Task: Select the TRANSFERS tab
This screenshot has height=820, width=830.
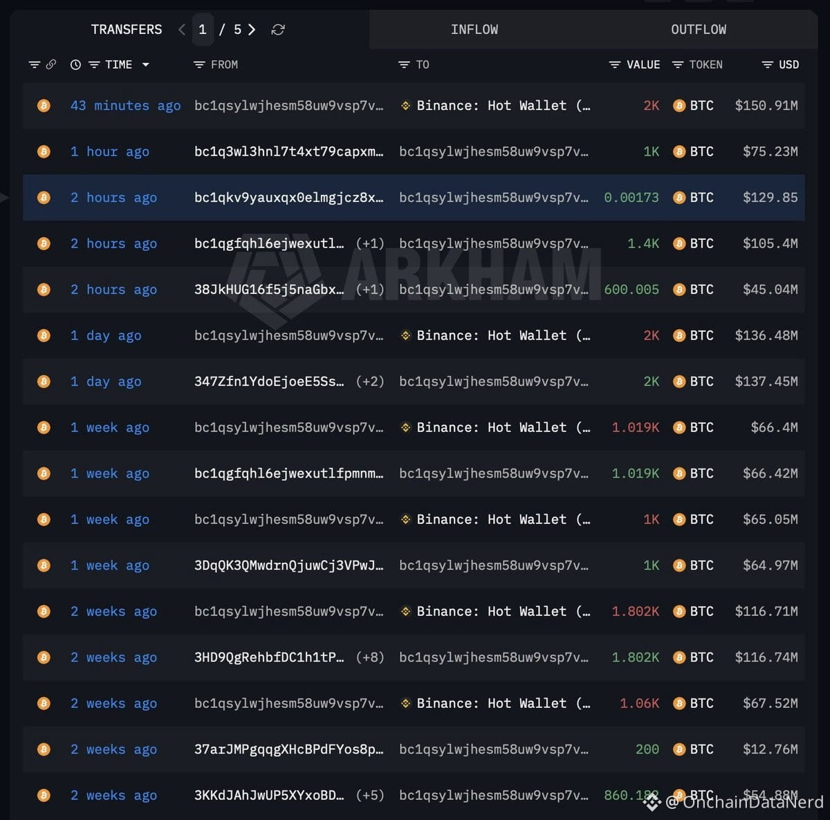Action: [127, 30]
